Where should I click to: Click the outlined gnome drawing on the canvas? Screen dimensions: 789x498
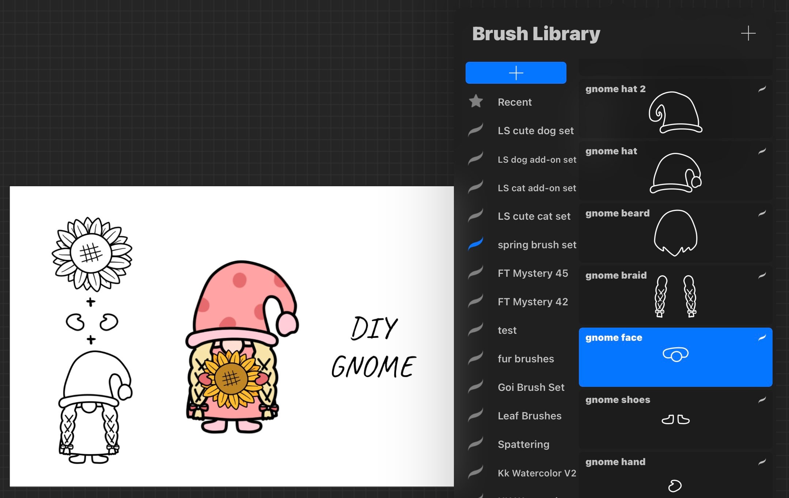pyautogui.click(x=95, y=407)
